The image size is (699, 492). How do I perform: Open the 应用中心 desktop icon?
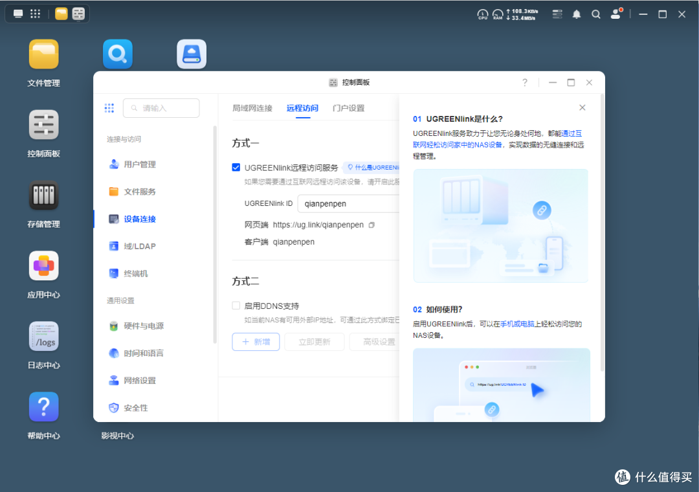[44, 266]
